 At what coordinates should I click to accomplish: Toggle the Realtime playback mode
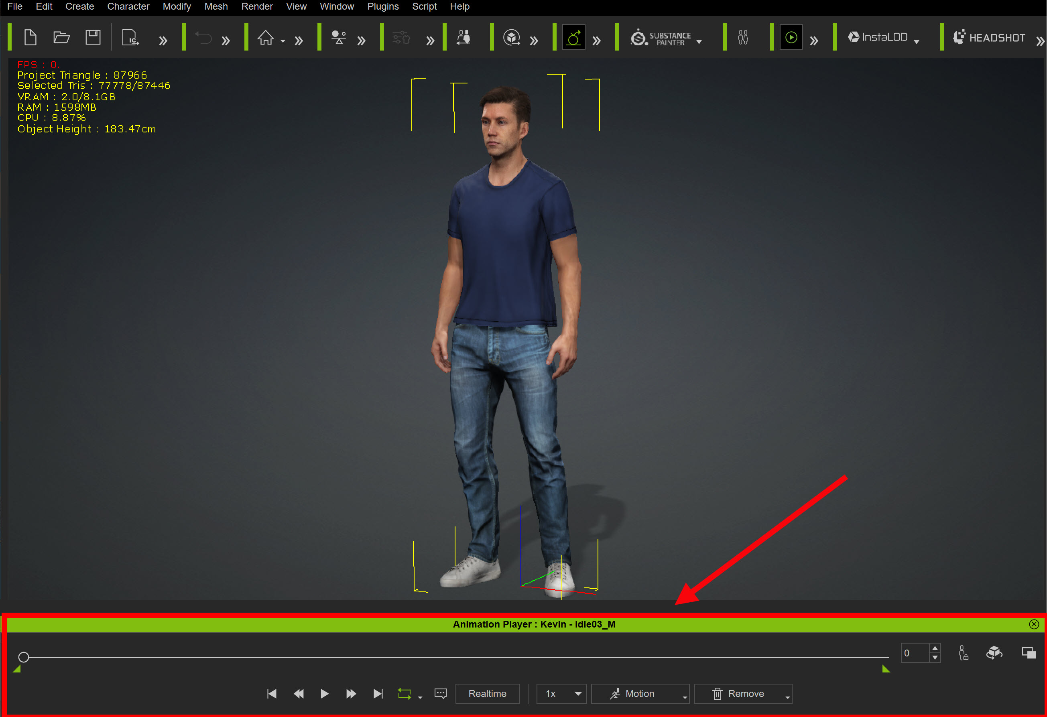[x=487, y=694]
